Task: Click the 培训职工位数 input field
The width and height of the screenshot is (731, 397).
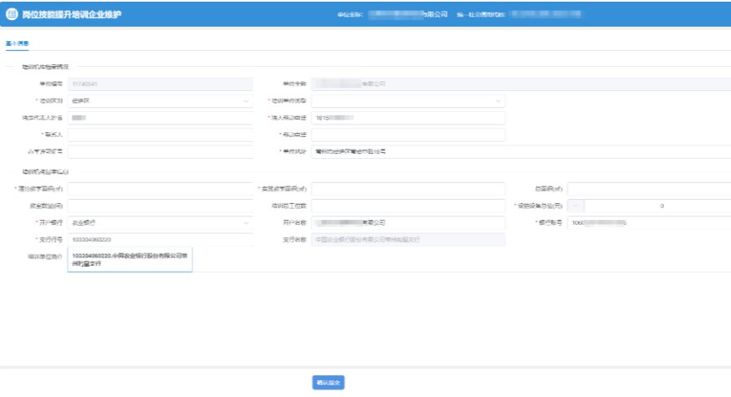Action: tap(407, 206)
